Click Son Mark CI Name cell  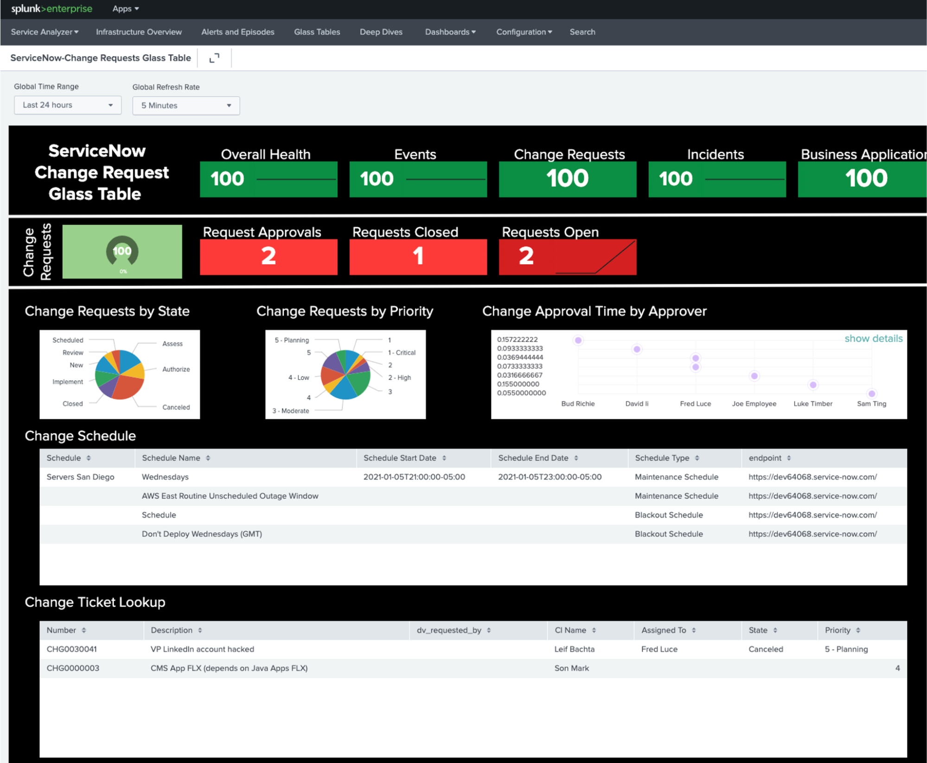coord(571,668)
